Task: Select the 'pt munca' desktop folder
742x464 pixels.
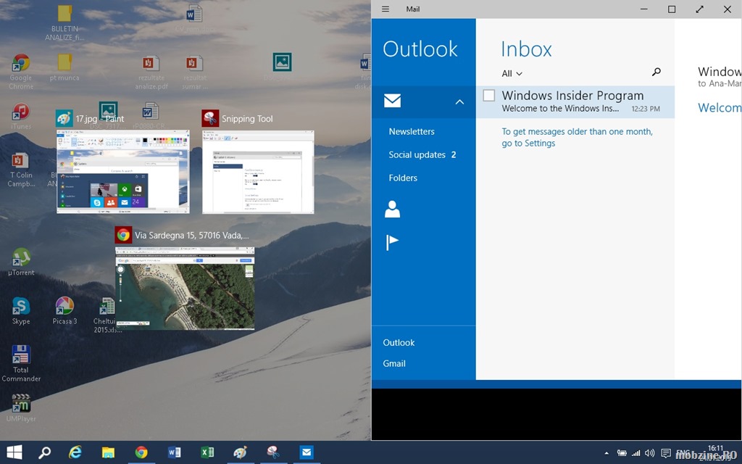Action: pyautogui.click(x=64, y=67)
